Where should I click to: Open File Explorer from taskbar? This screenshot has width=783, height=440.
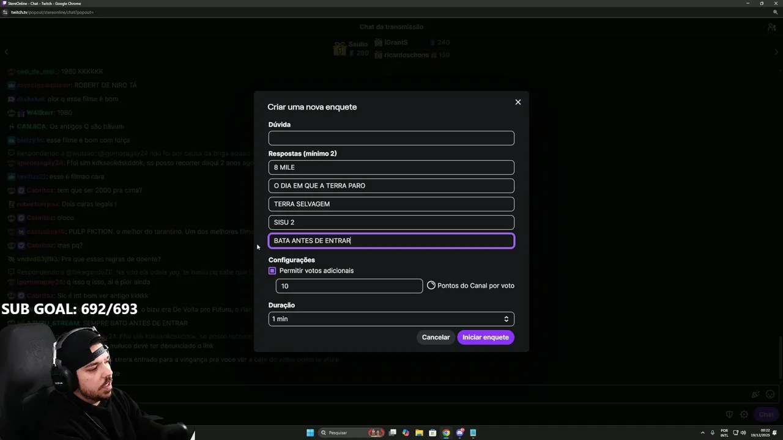coord(419,433)
